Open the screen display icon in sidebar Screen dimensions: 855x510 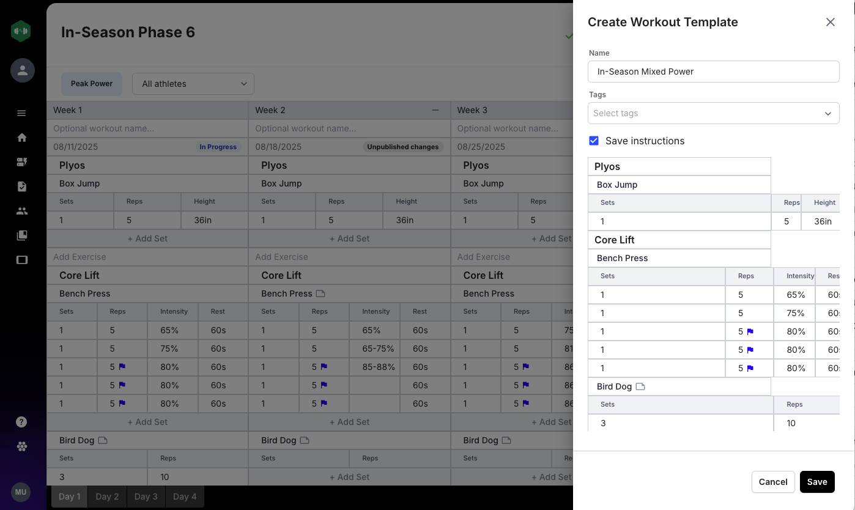coord(22,260)
